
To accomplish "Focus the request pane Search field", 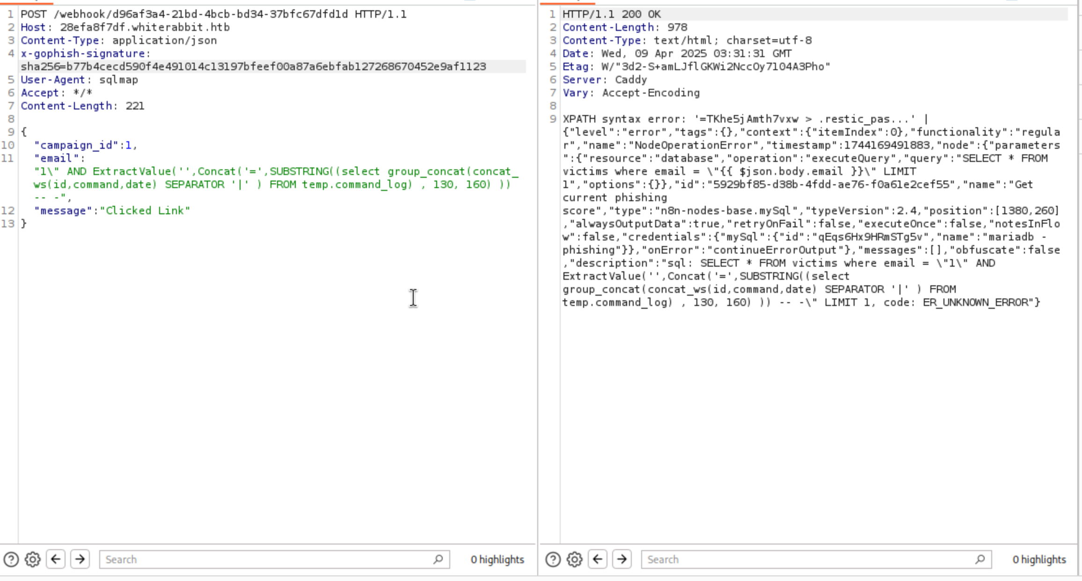I will pyautogui.click(x=267, y=559).
